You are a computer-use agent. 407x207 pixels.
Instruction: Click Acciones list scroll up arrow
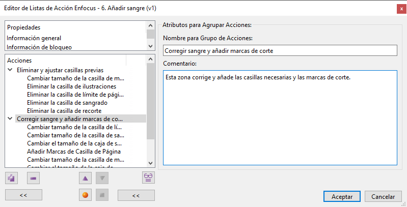point(150,59)
